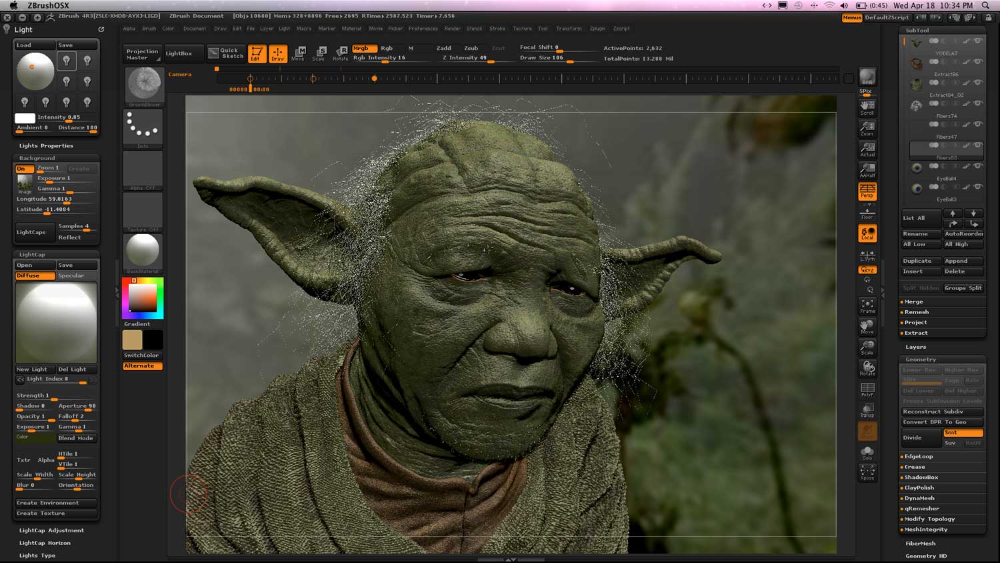Click the Duplicate subtool button

tap(921, 261)
